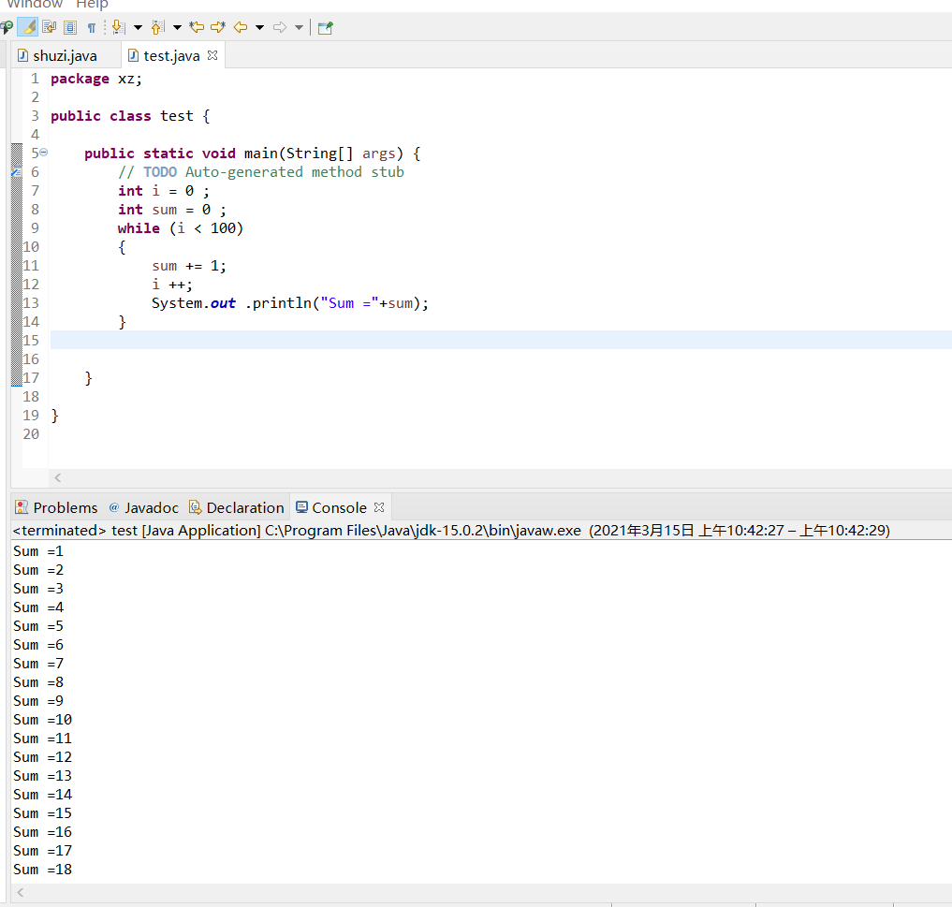Viewport: 952px width, 907px height.
Task: Close the test.java editor tab
Action: [x=212, y=55]
